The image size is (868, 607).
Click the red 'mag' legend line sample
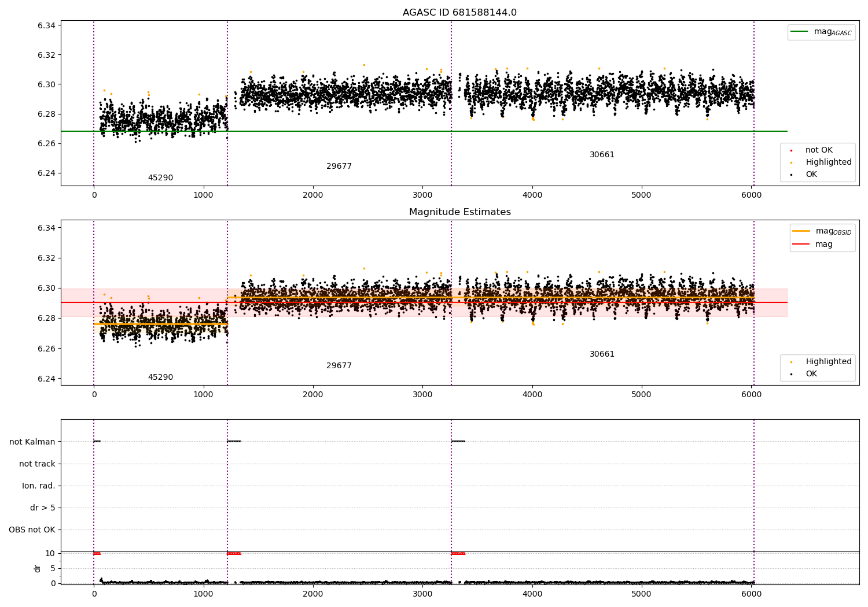(801, 244)
